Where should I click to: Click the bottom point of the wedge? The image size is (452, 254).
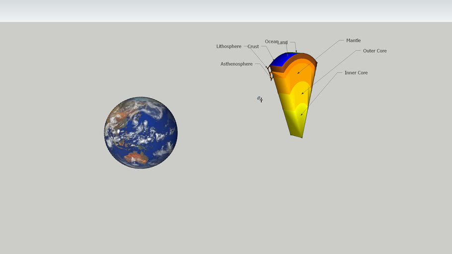coord(302,137)
